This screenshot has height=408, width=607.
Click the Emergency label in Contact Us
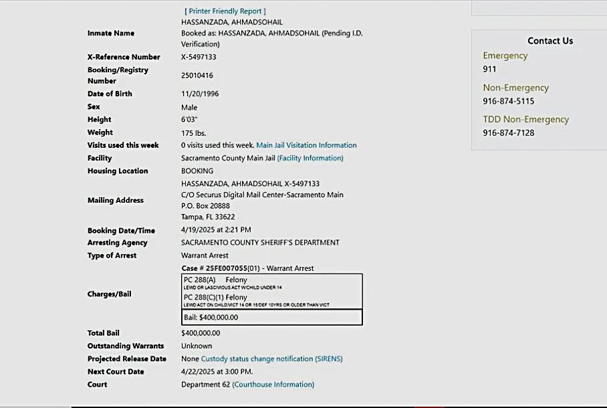[x=505, y=56]
